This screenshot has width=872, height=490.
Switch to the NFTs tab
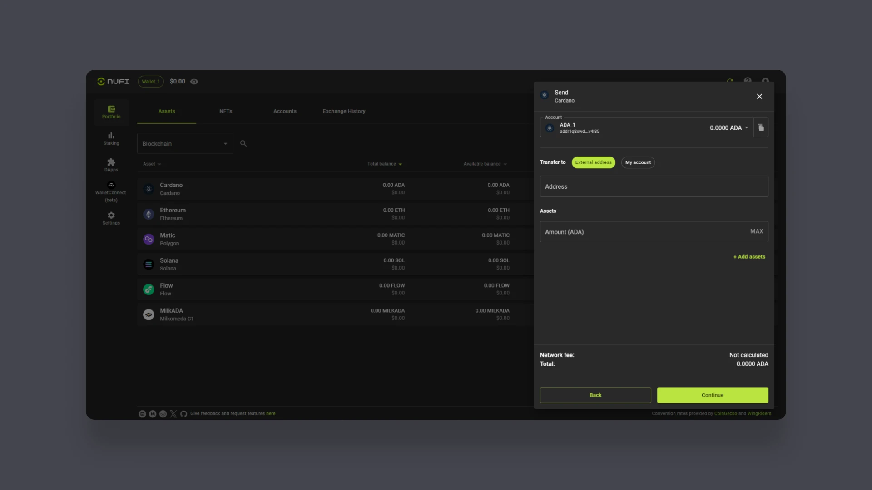(x=226, y=111)
